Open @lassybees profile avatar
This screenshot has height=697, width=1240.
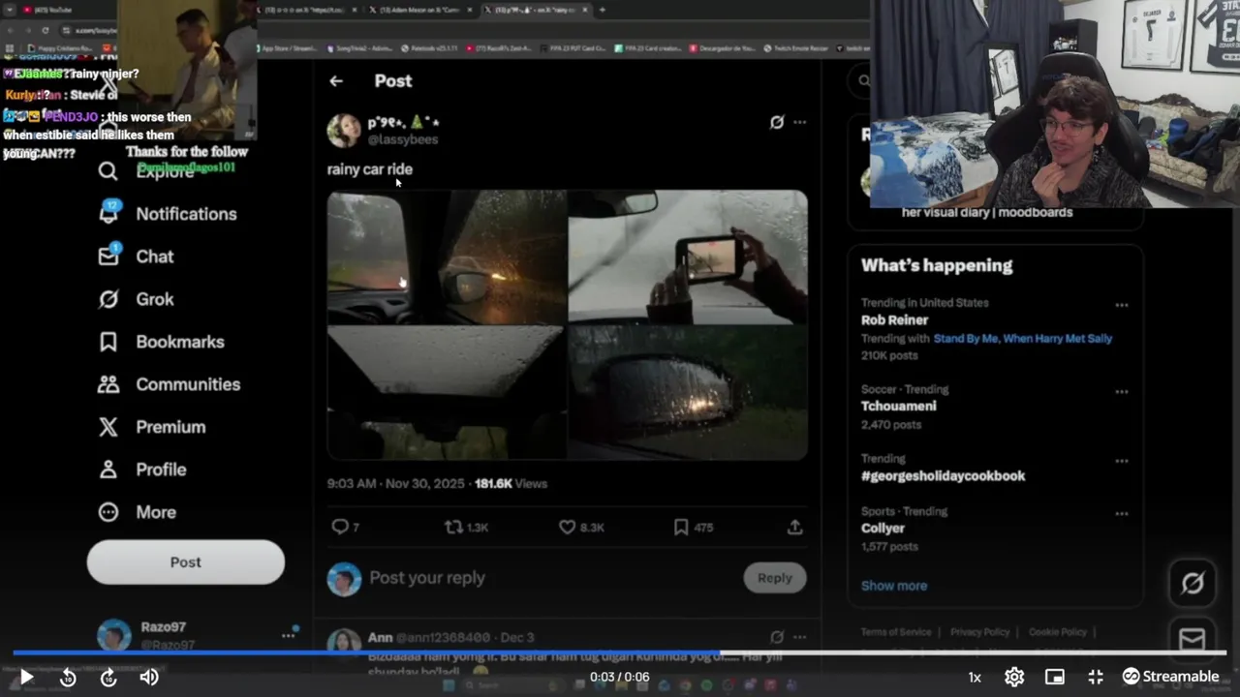tap(344, 130)
